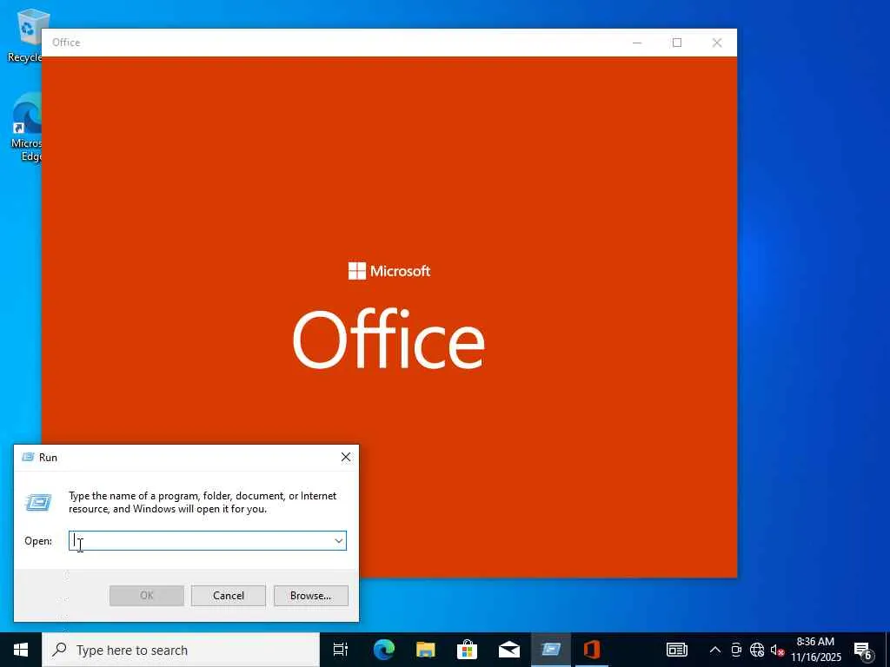The width and height of the screenshot is (890, 667).
Task: Click the Cancel button in Run
Action: 229,596
